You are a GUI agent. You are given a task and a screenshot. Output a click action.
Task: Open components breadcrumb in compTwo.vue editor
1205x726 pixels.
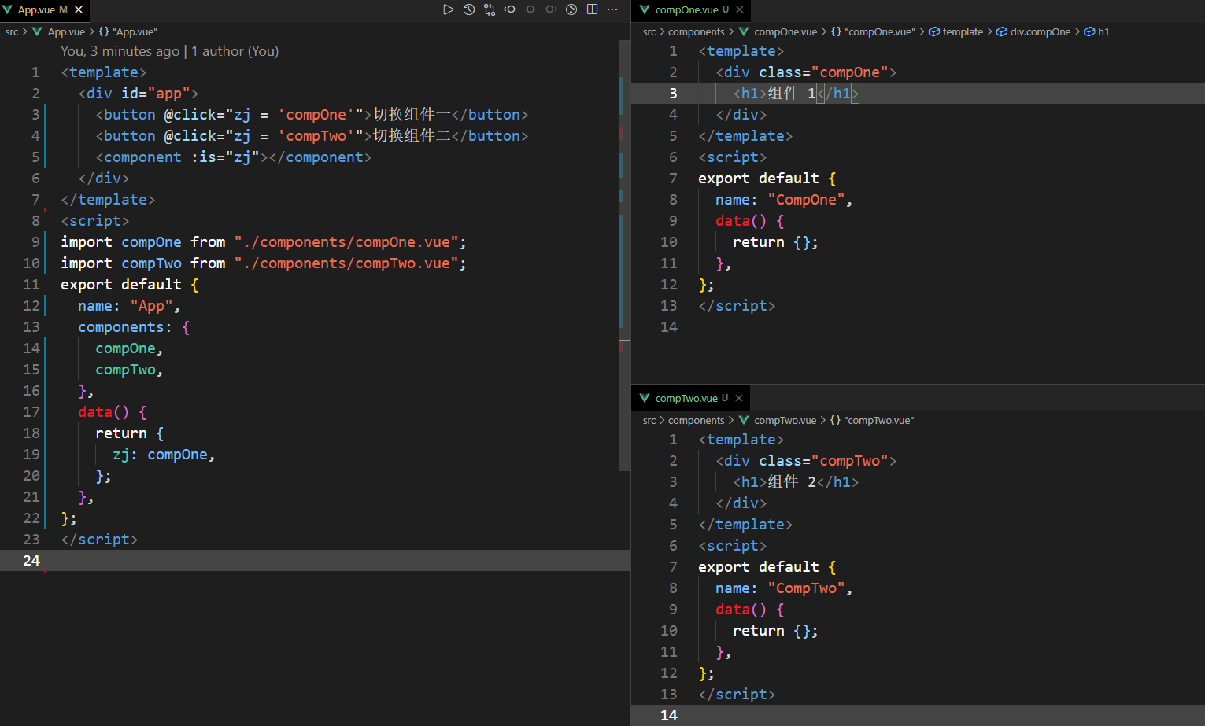[x=697, y=420]
